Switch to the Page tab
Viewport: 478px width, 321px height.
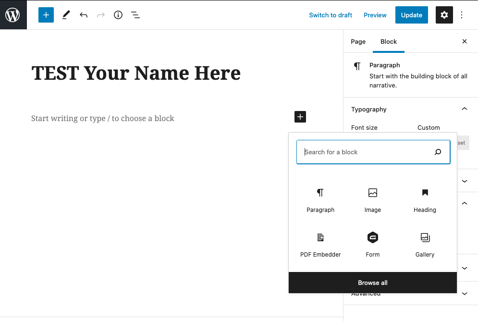[358, 41]
